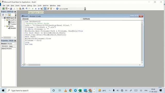165x93 pixels.
Task: Click View Code icon in Project pane
Action: (x=3, y=15)
